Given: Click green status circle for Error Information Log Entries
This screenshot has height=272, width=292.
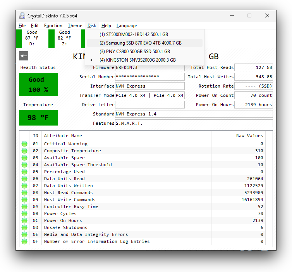Looking at the screenshot, I should [24, 241].
